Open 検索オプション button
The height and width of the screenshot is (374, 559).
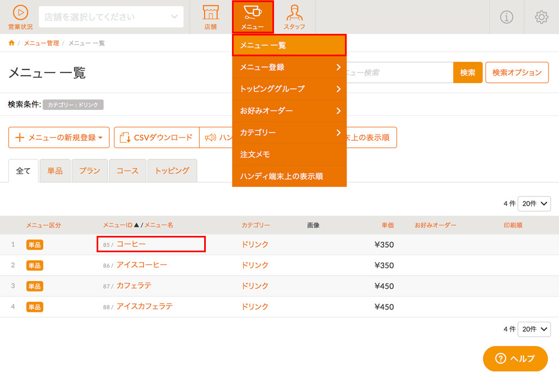(517, 73)
